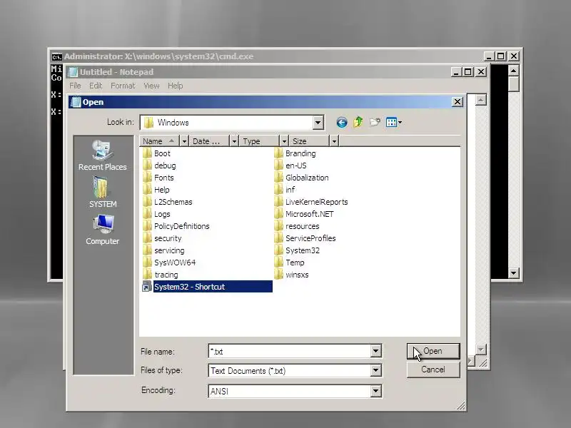Open Notepad's Format menu

click(x=123, y=86)
